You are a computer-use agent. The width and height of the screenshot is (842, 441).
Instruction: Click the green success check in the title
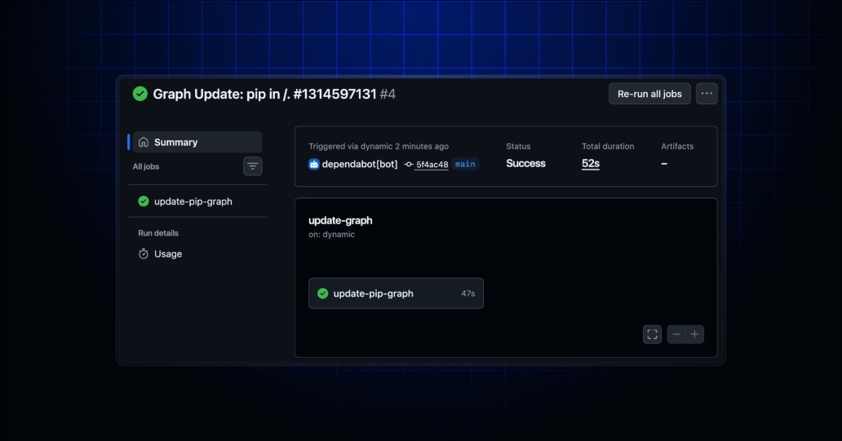point(140,94)
